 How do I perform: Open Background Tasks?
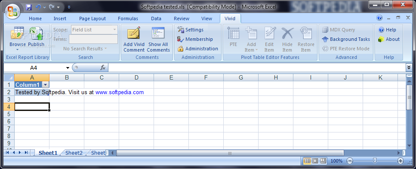pos(346,39)
